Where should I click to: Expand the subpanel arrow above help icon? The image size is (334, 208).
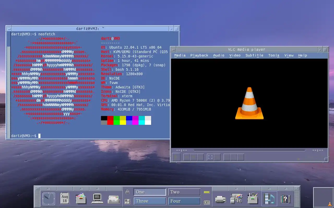coord(285,188)
